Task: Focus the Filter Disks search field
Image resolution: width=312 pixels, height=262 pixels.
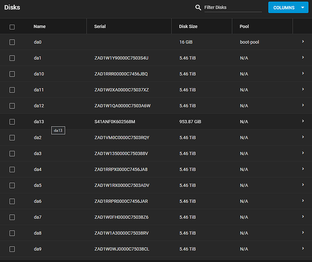Action: coord(233,7)
